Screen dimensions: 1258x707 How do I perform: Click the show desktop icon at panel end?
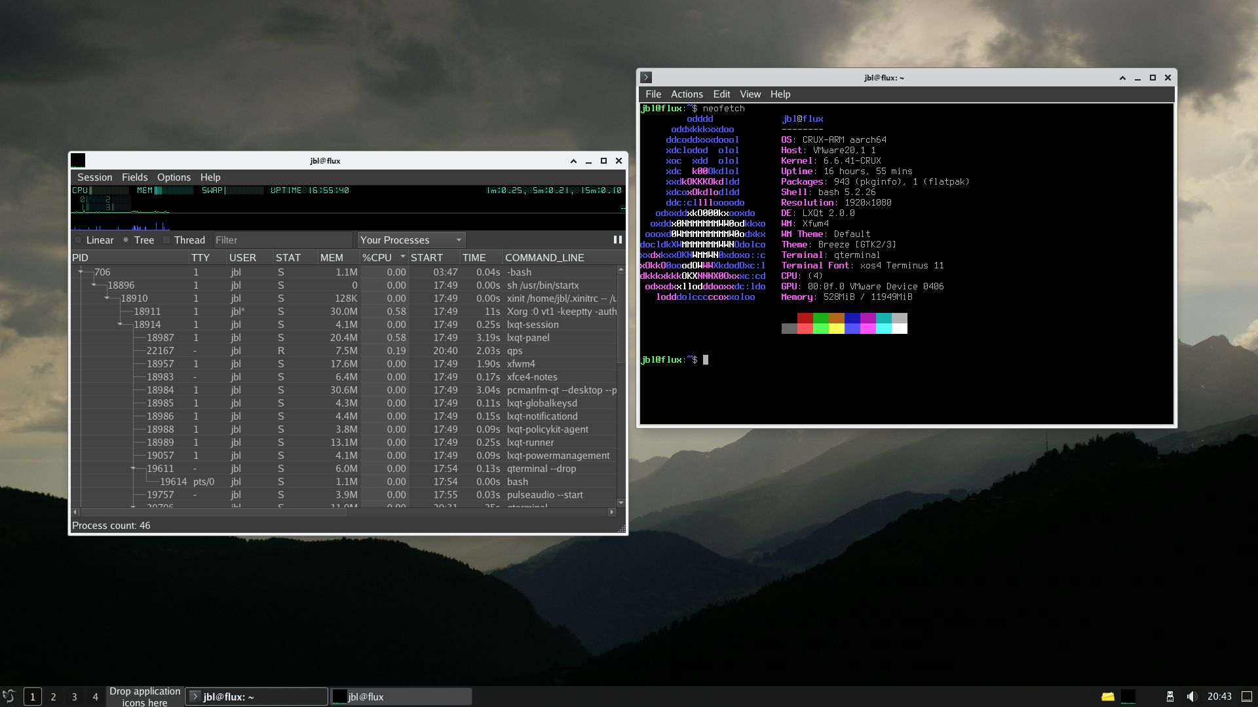click(1247, 697)
